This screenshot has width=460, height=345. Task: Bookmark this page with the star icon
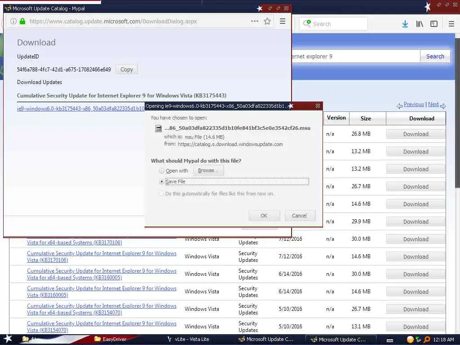(267, 21)
